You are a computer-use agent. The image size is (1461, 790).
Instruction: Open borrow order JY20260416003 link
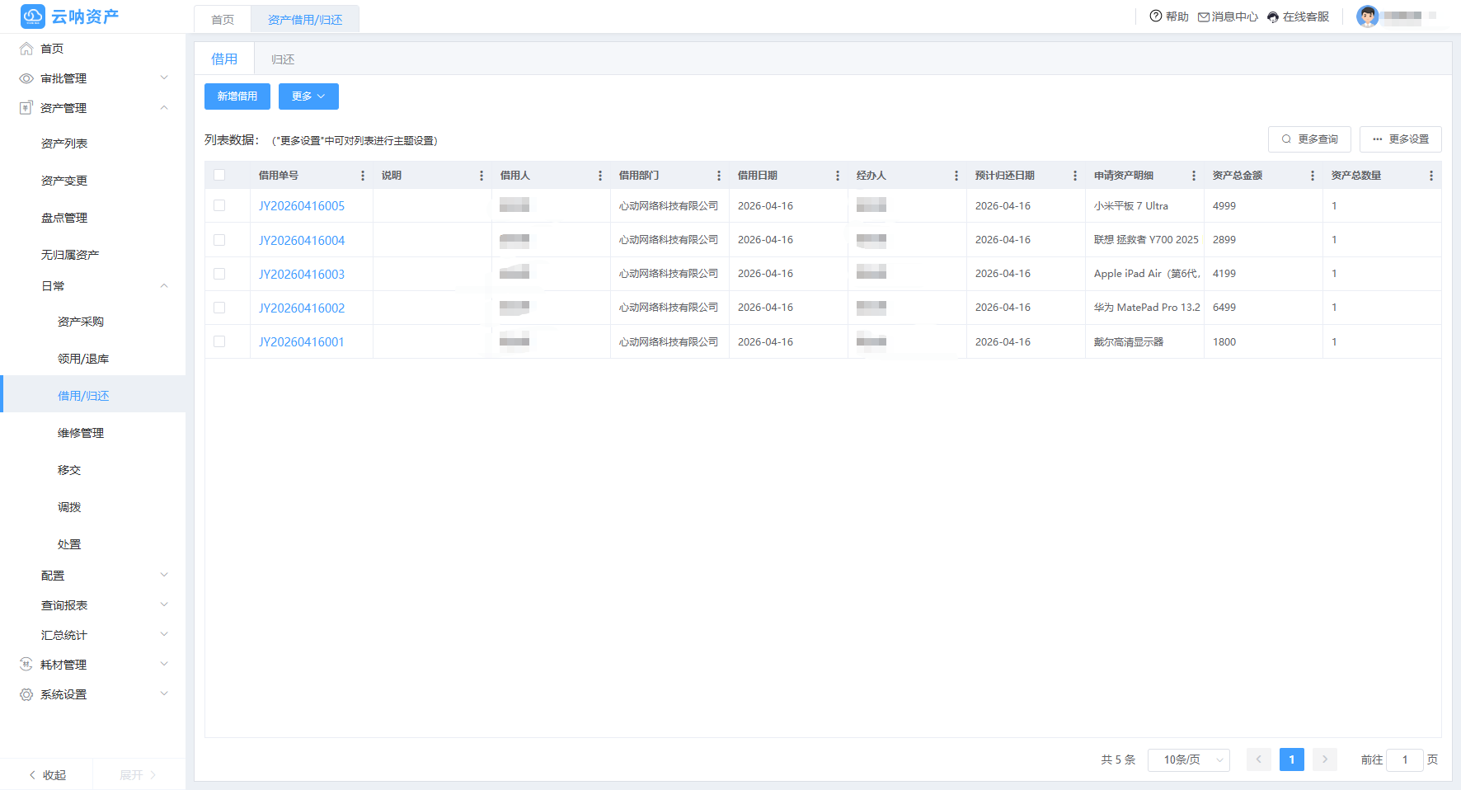pos(302,274)
